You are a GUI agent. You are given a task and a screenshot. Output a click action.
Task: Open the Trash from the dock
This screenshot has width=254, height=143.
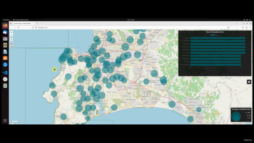pos(5,86)
